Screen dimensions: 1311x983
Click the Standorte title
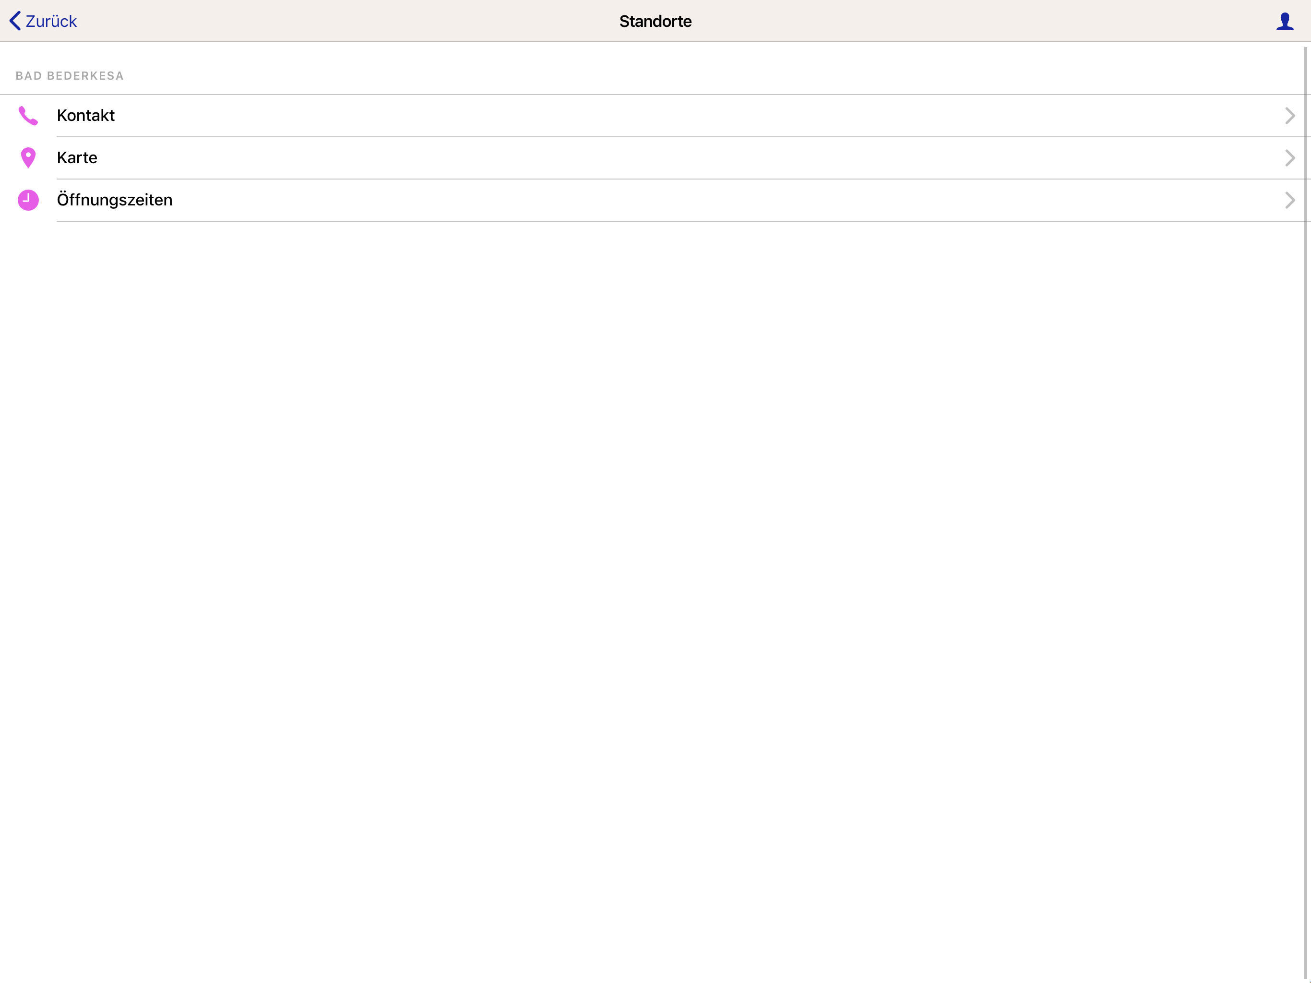[655, 21]
